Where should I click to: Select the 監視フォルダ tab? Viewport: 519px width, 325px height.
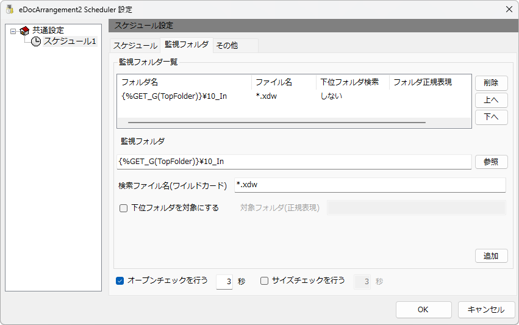pos(187,45)
